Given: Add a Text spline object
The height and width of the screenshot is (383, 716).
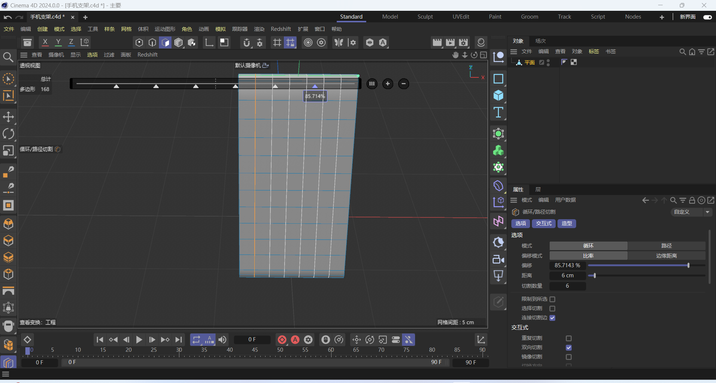Looking at the screenshot, I should click(498, 112).
